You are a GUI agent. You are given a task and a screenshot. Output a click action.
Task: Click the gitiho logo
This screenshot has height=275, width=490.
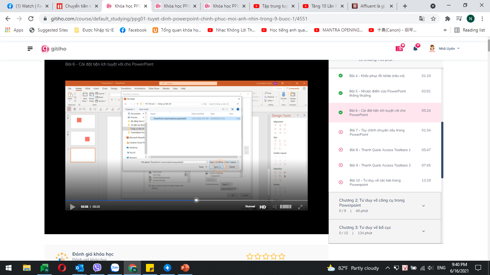tap(54, 49)
